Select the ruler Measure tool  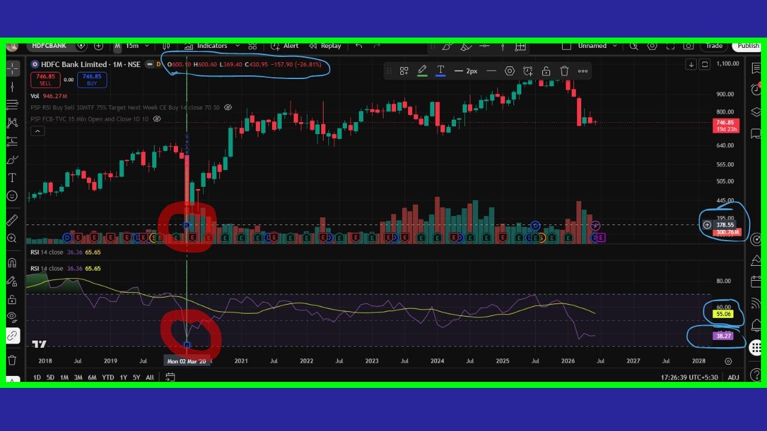pos(12,220)
